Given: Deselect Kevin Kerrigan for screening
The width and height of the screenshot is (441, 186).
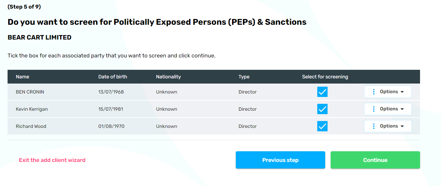Looking at the screenshot, I should coord(322,109).
